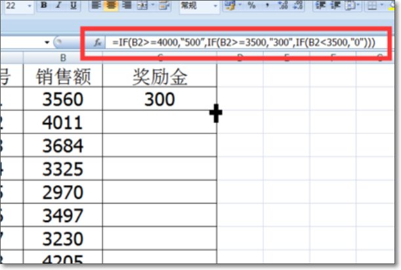Toggle bold formatting

[x=44, y=5]
